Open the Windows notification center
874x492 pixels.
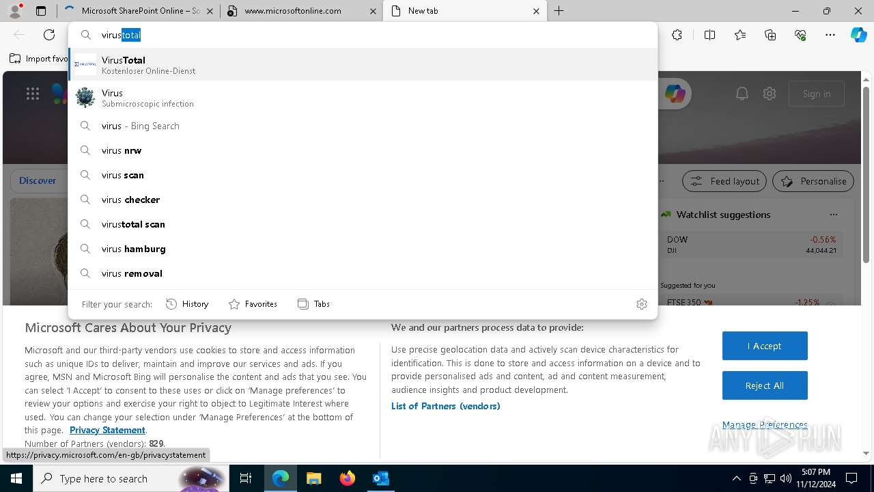tap(851, 478)
